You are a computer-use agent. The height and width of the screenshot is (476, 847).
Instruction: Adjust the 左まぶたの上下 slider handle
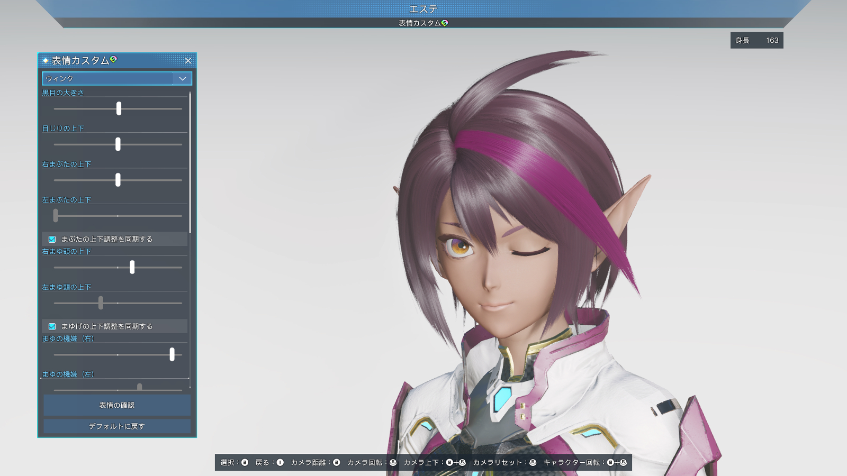56,215
